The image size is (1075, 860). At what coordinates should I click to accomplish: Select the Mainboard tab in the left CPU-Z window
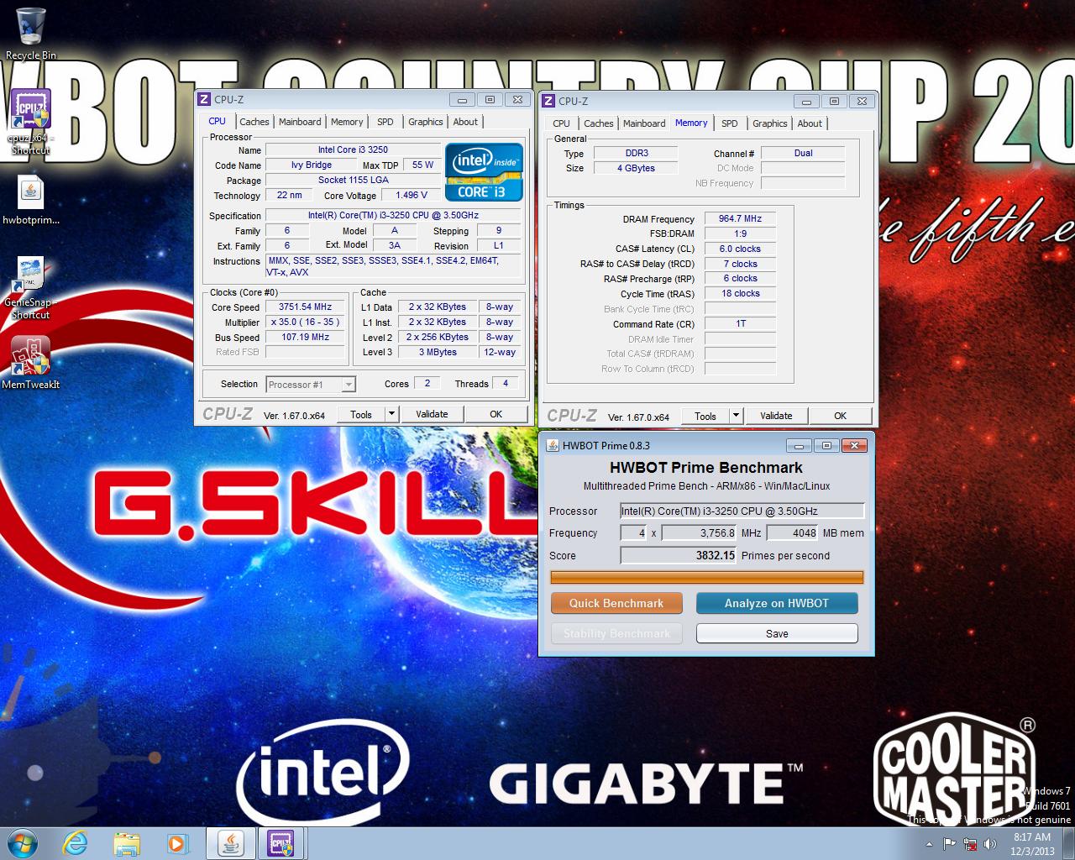click(300, 122)
